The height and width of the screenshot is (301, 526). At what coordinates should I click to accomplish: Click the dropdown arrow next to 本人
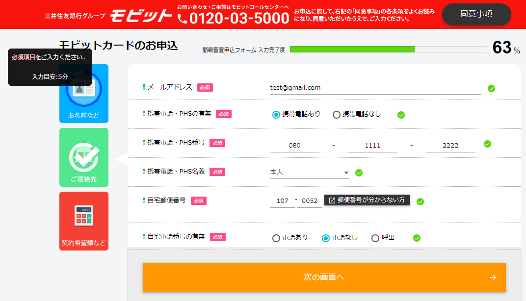pos(346,173)
